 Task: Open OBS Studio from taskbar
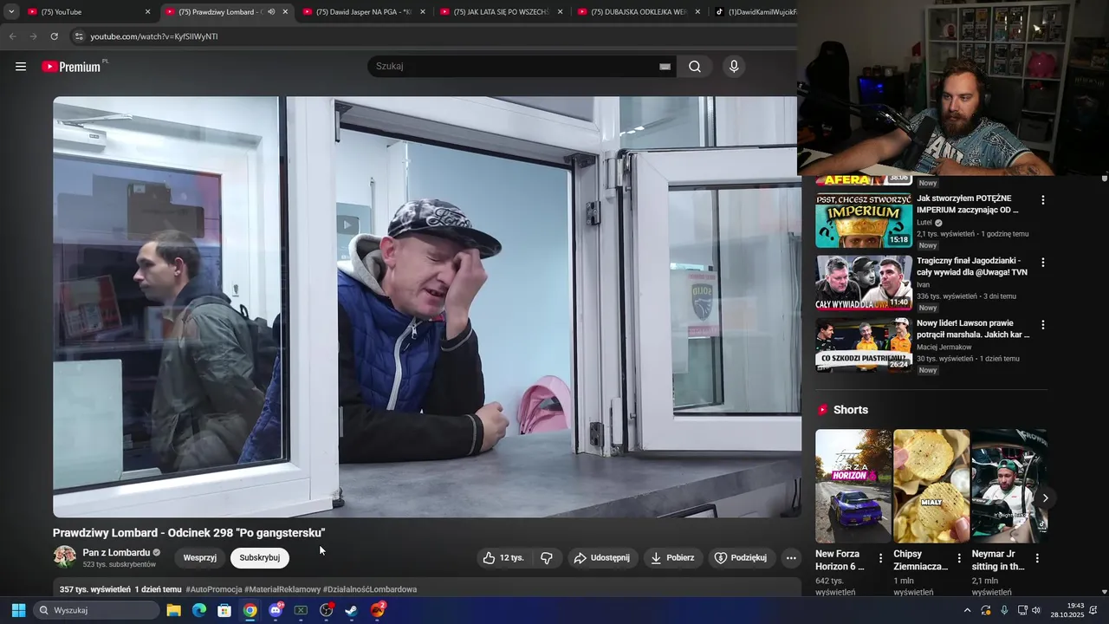[327, 610]
